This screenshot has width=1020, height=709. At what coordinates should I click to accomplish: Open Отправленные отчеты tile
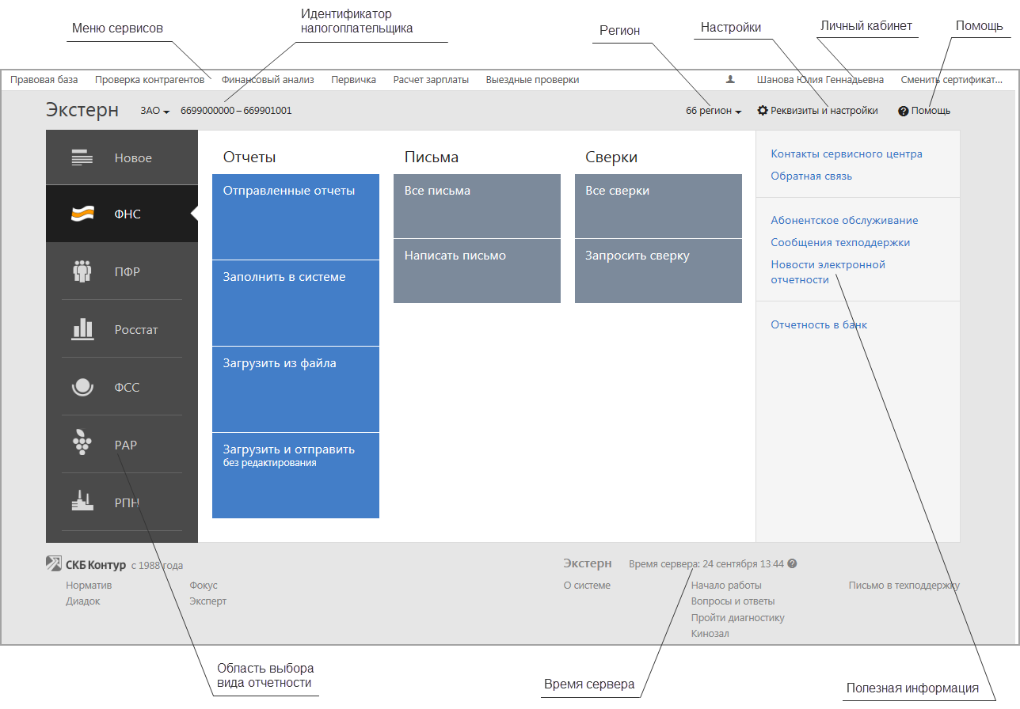(295, 217)
